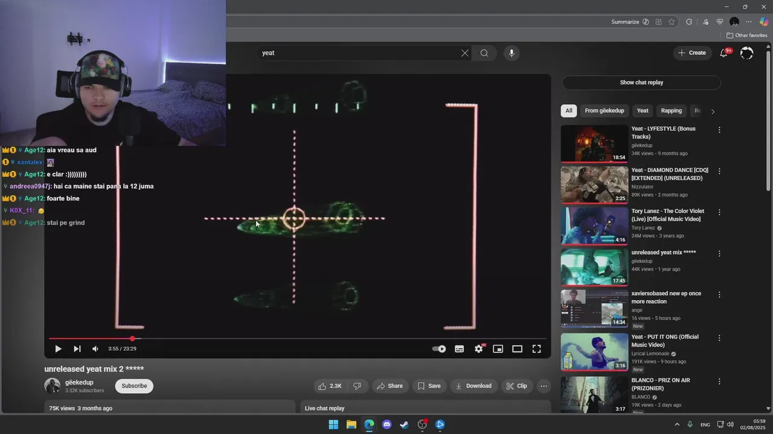Open Edge browser essentials heart icon
The image size is (773, 434).
click(719, 22)
